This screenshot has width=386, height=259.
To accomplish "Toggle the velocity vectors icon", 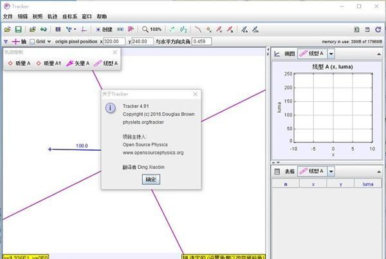I will [219, 30].
